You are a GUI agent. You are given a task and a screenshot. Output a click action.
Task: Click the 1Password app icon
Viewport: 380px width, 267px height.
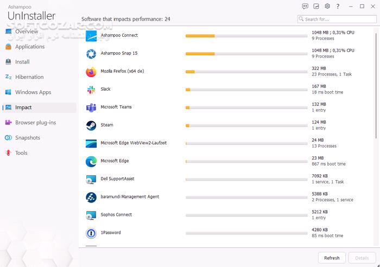point(91,233)
